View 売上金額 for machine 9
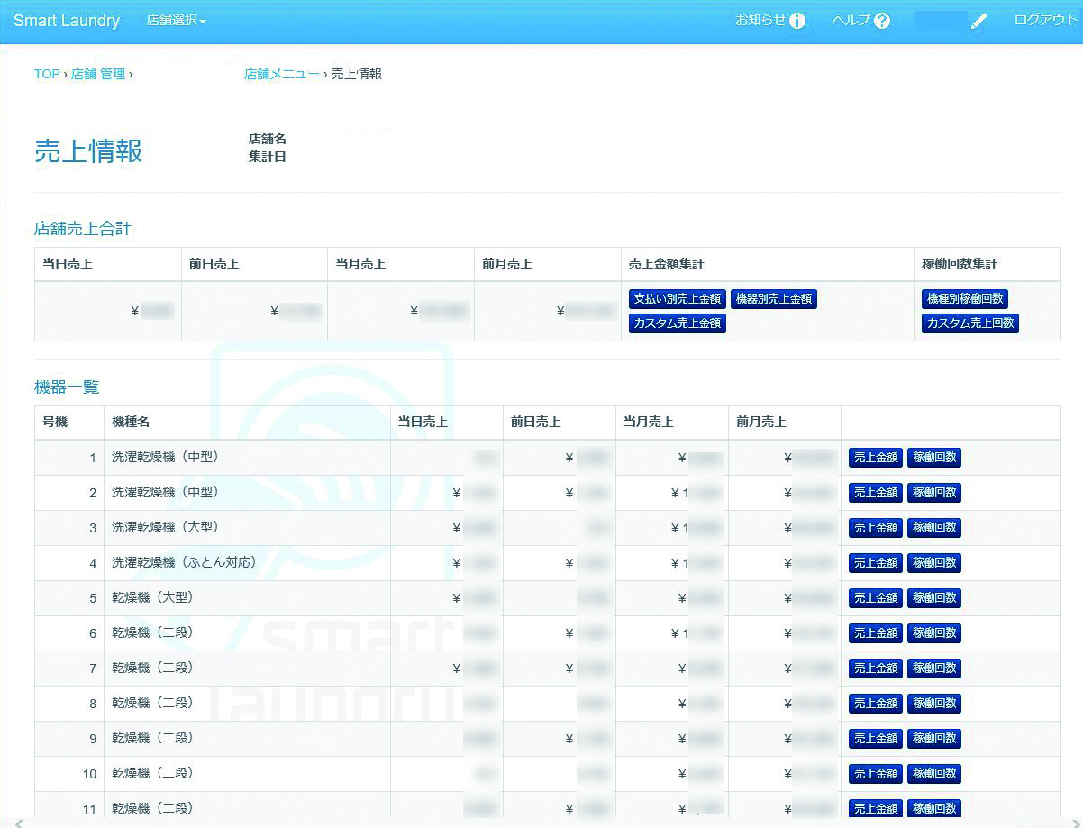 (876, 739)
